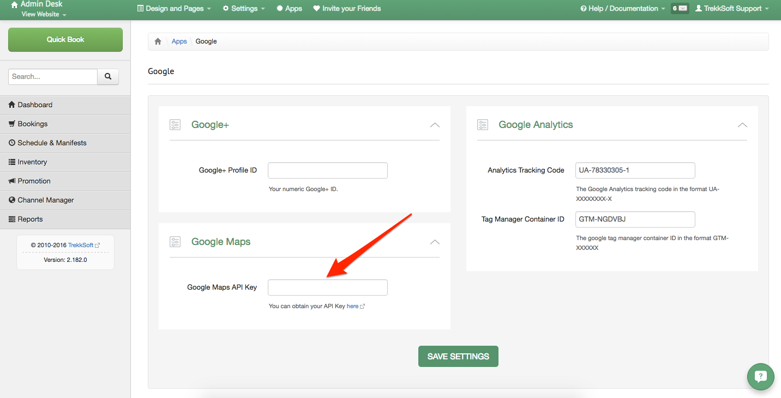Screen dimensions: 781x398
Task: Click the Admin Desk title
Action: click(x=41, y=4)
